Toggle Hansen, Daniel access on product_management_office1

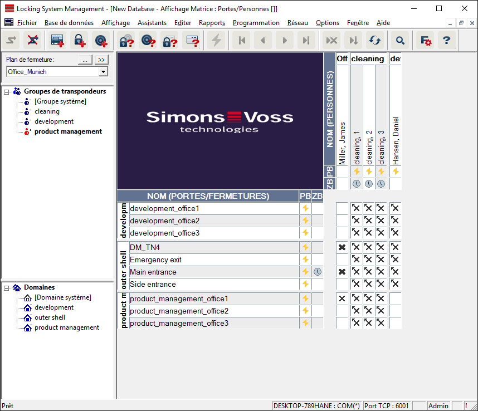(x=395, y=299)
